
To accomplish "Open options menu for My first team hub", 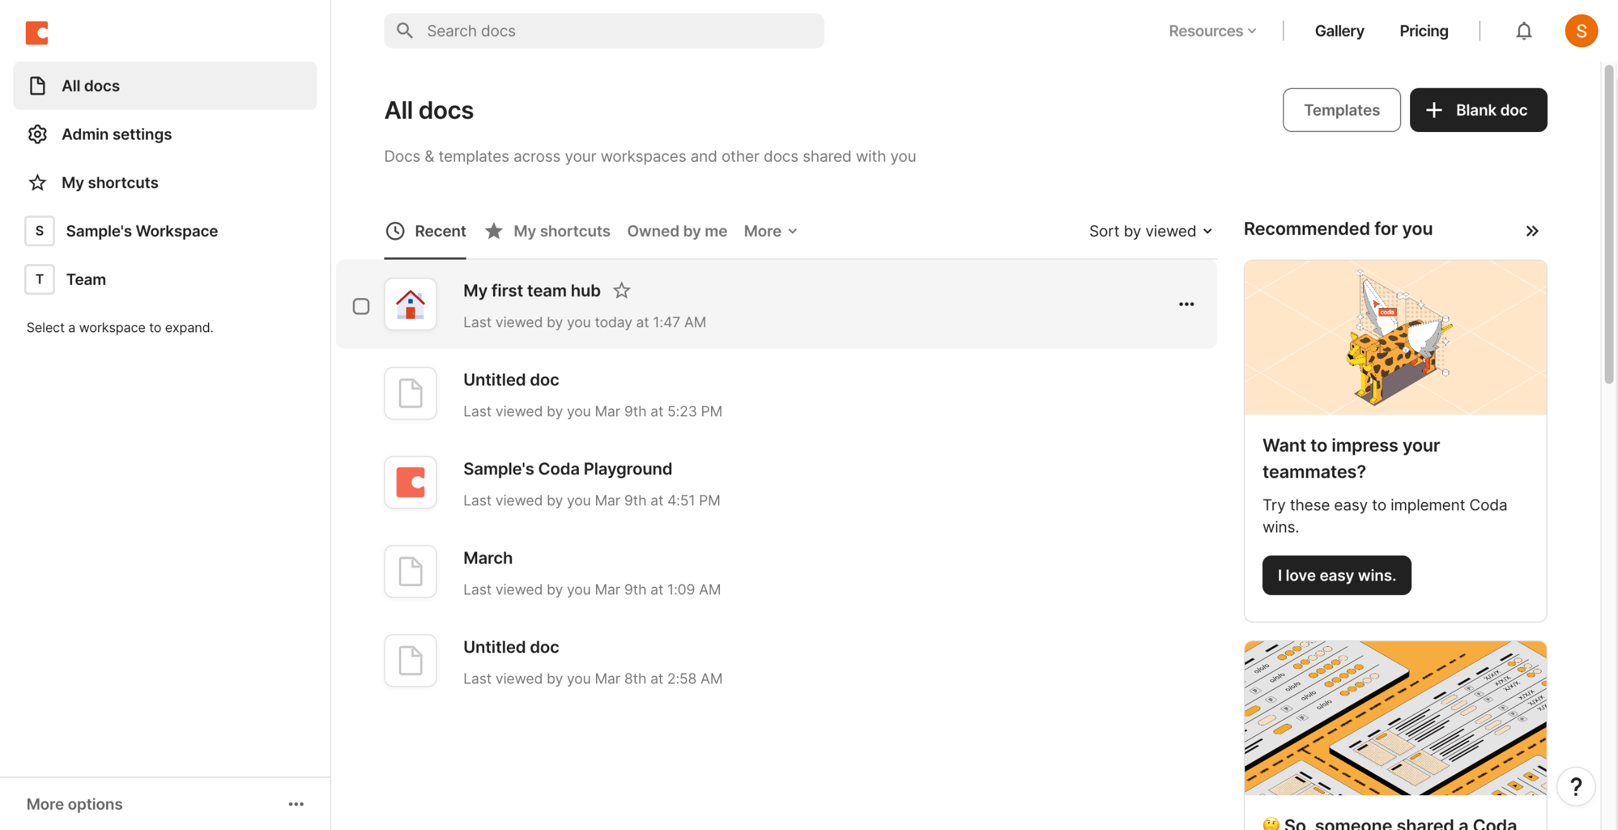I will point(1186,304).
